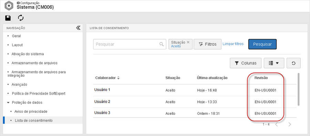The width and height of the screenshot is (310, 136).
Task: Open Ativação do sistema section
Action: coord(28,54)
